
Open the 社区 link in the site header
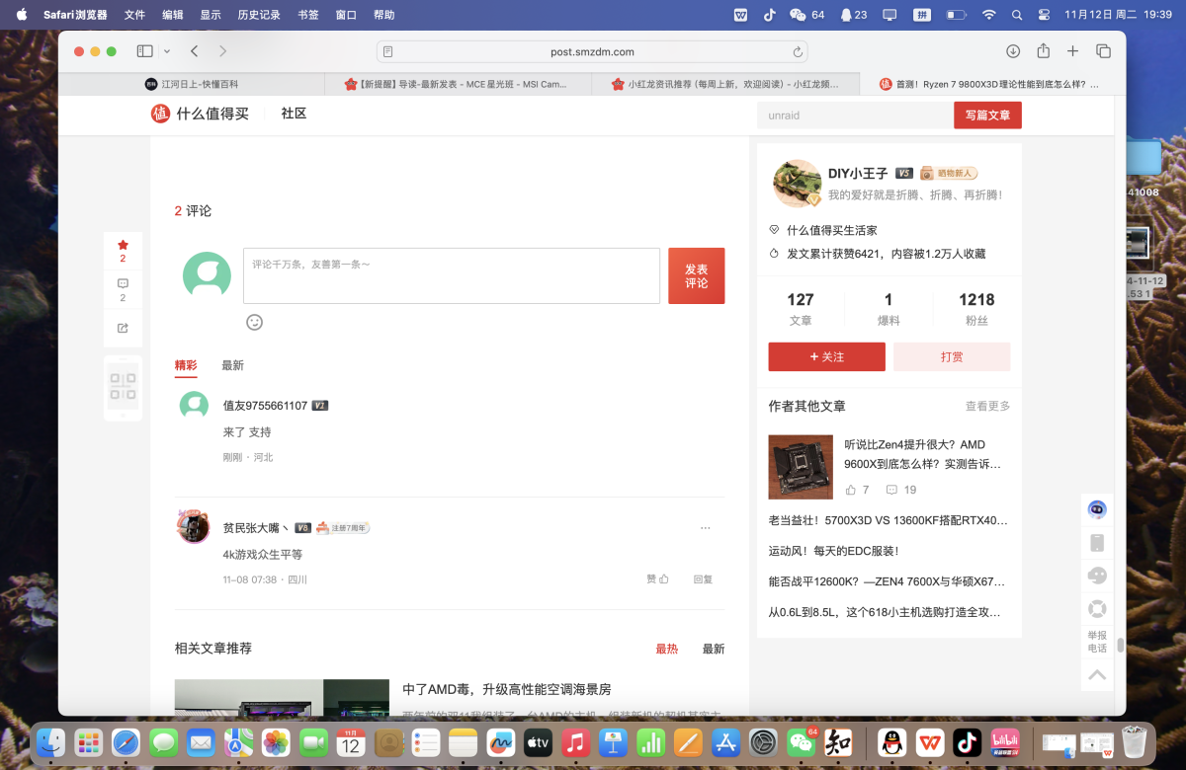click(294, 114)
